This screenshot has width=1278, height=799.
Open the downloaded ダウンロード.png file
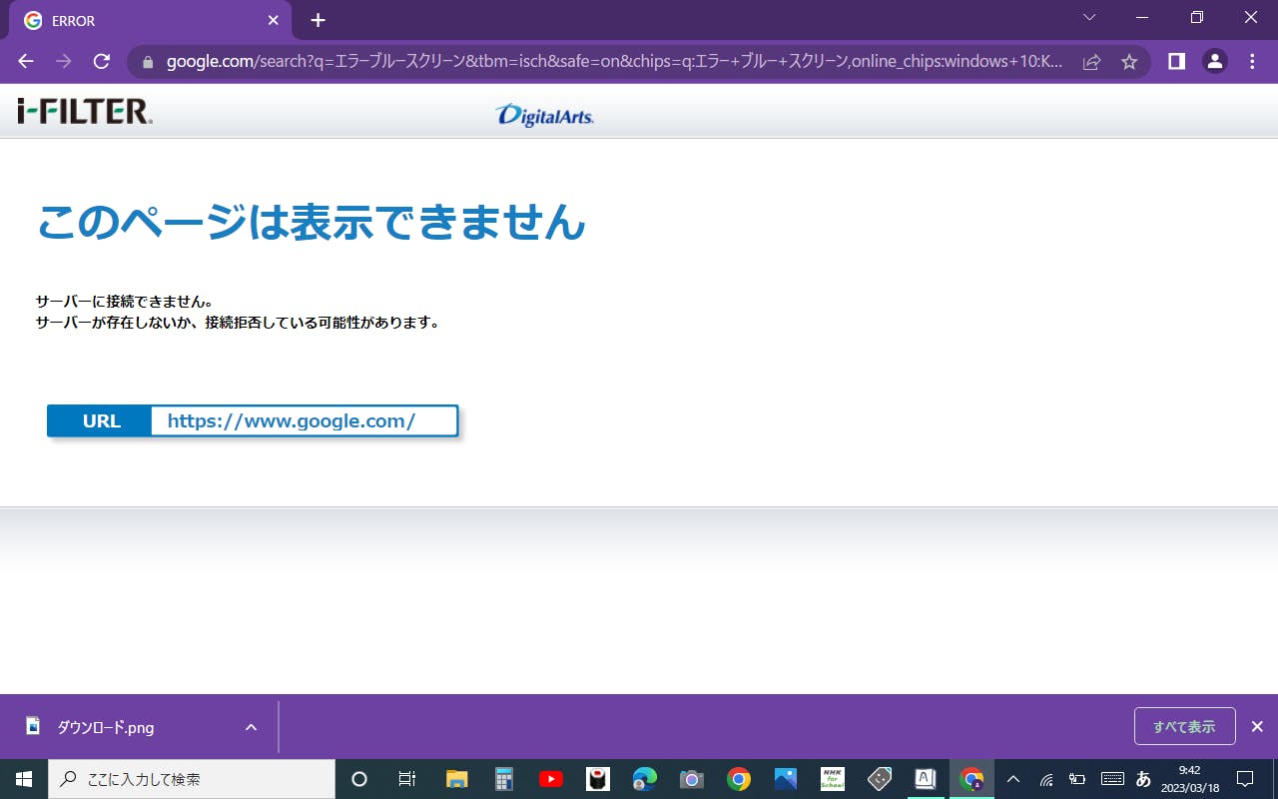(x=105, y=727)
